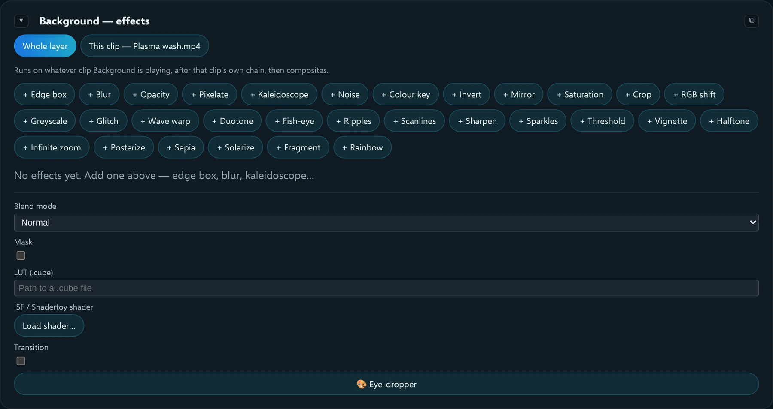Add the Greyscale effect
Viewport: 773px width, 409px height.
[x=45, y=121]
